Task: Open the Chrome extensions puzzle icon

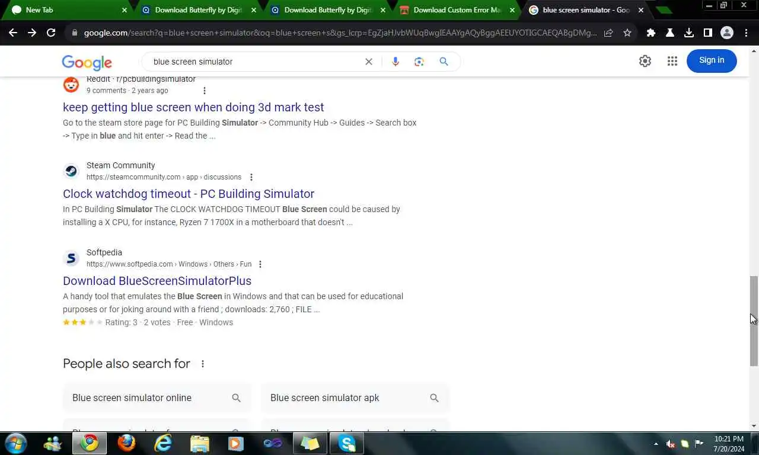Action: (651, 33)
